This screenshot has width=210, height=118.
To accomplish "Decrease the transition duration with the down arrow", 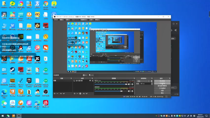I will coord(152,84).
